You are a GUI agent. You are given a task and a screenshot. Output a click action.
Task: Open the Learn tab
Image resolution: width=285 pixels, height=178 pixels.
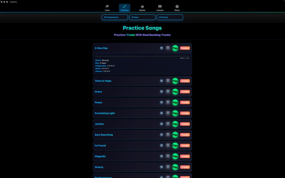click(107, 8)
